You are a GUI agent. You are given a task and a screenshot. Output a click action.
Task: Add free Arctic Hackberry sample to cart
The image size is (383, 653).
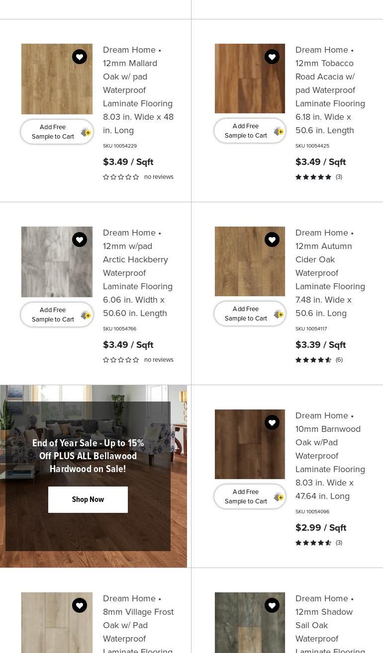coord(57,315)
